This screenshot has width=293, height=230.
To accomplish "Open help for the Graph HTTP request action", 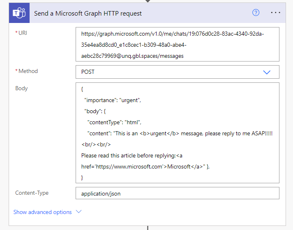I will [256, 13].
